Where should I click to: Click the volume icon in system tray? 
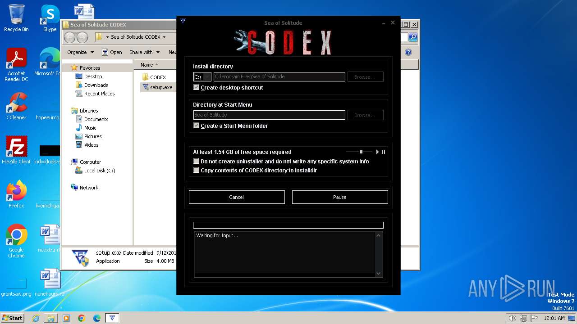512,318
